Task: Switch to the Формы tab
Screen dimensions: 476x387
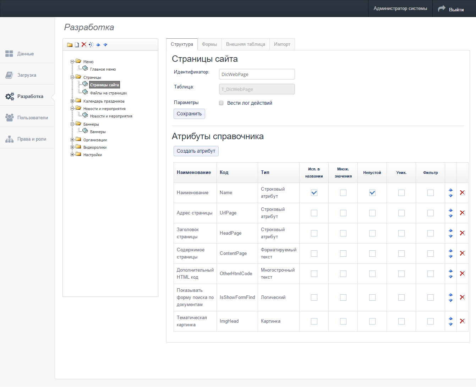Action: tap(209, 44)
